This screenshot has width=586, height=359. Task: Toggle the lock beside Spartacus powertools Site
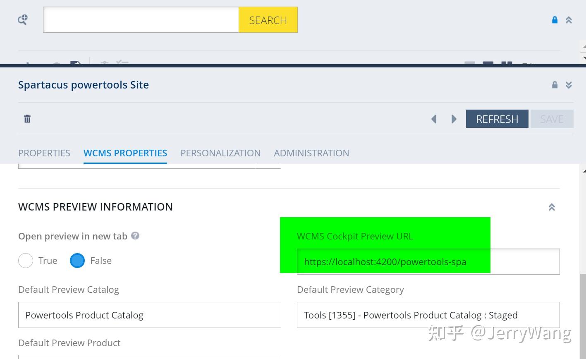tap(555, 84)
